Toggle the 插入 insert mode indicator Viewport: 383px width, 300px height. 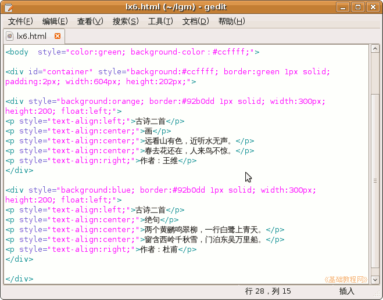pyautogui.click(x=347, y=291)
